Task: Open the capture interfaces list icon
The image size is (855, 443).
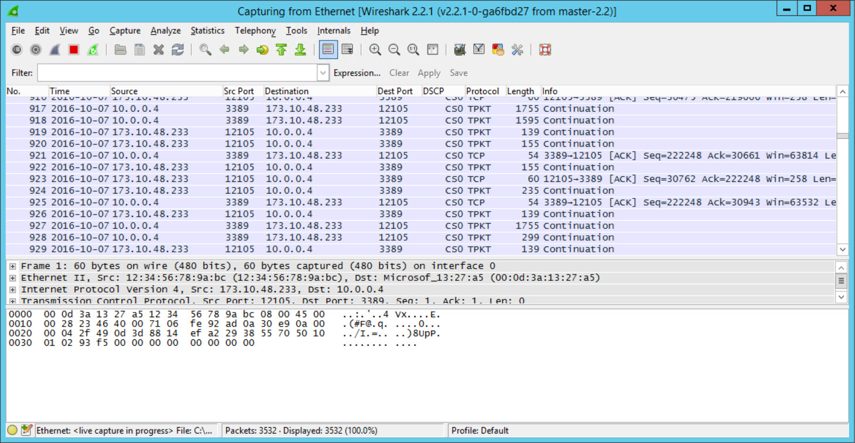Action: tap(17, 50)
